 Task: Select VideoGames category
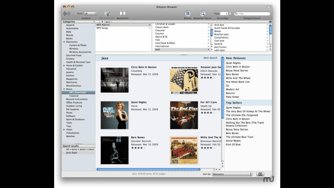73,133
